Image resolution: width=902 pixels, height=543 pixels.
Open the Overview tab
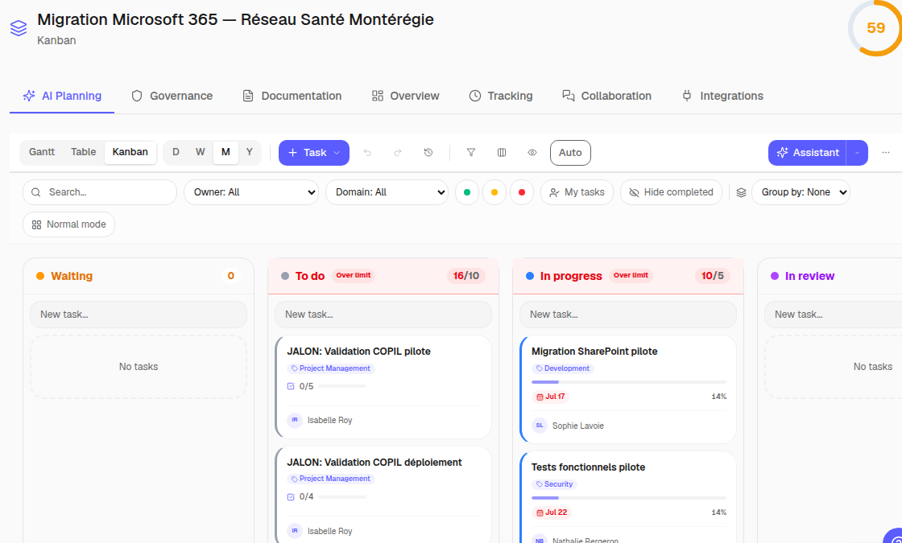(x=406, y=96)
